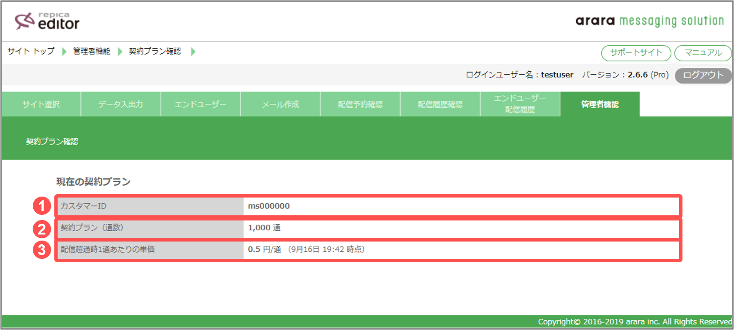
Task: Go to サイト トップ in the breadcrumb
Action: coord(31,51)
